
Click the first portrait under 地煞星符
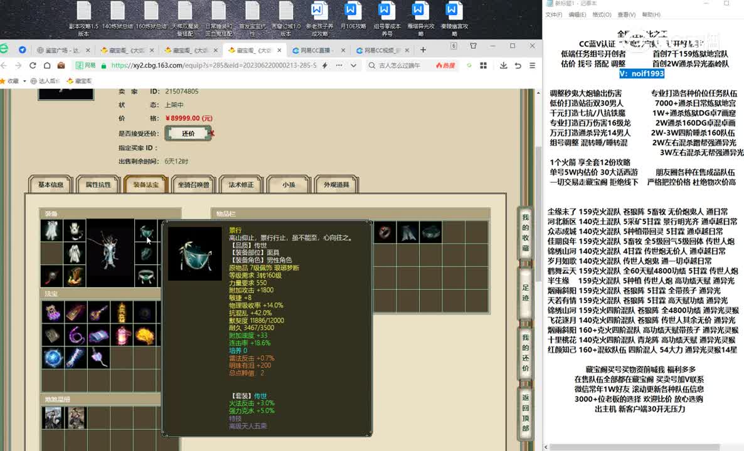pos(52,418)
